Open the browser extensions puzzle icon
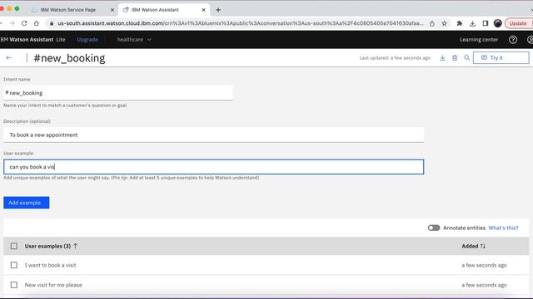The image size is (533, 299). tap(459, 23)
